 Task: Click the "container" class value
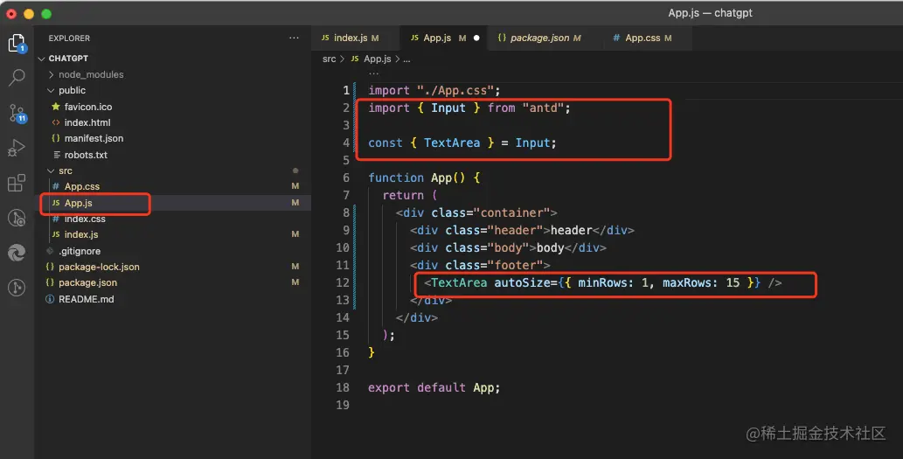[511, 212]
